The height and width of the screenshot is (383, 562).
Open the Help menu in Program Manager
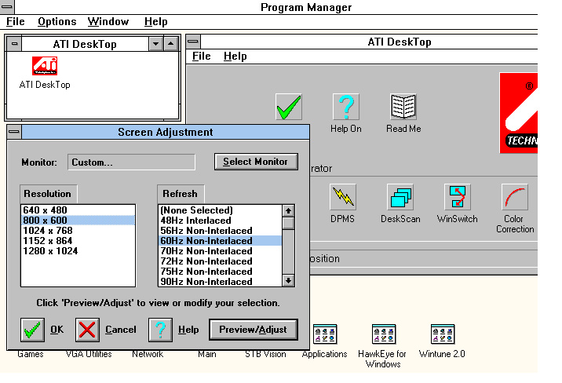click(156, 21)
